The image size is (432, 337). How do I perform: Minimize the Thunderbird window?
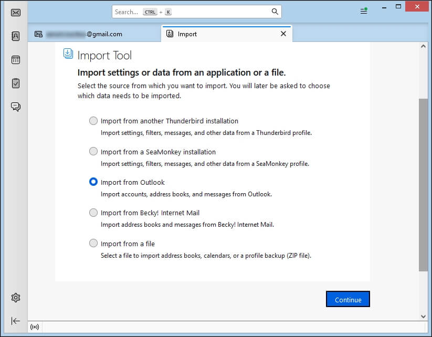click(384, 7)
